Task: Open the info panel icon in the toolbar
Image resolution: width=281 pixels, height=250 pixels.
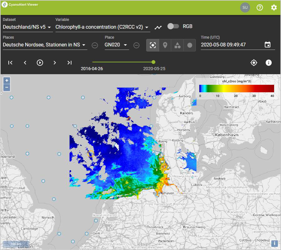Action: (269, 63)
